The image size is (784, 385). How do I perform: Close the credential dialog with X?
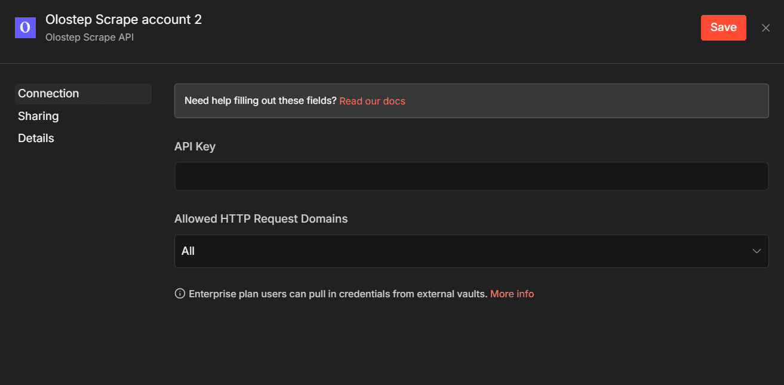[x=765, y=27]
